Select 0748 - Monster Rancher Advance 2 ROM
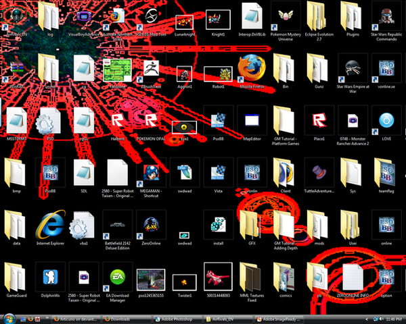The width and height of the screenshot is (406, 324). [x=353, y=121]
